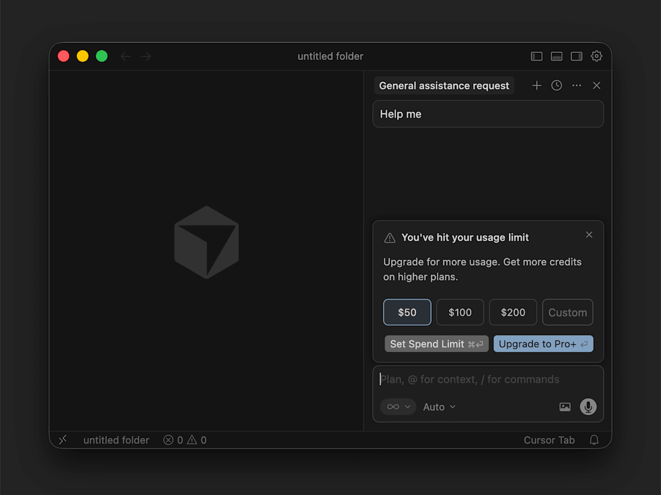The image size is (661, 495).
Task: Go back with the left arrow
Action: pyautogui.click(x=126, y=56)
